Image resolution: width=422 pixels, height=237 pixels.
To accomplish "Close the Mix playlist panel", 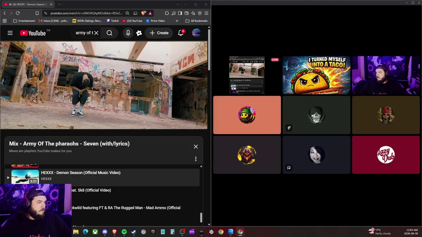I will click(196, 146).
